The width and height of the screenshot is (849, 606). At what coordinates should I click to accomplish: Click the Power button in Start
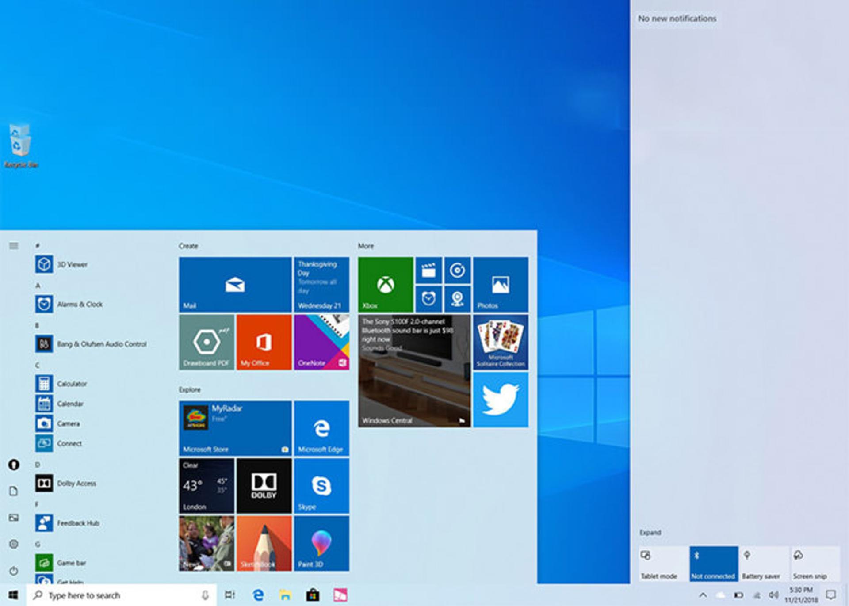(x=14, y=571)
